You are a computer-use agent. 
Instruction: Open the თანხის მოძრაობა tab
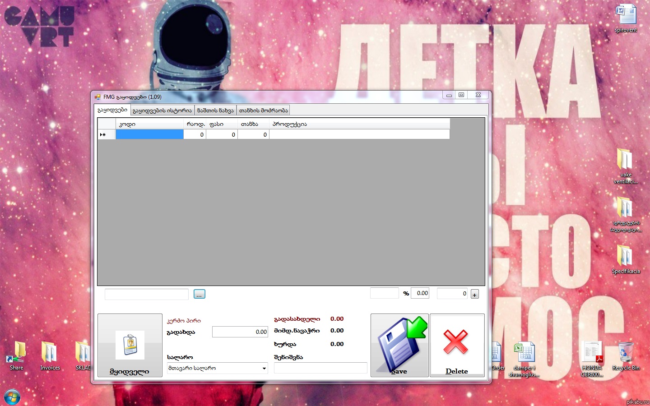tap(263, 111)
